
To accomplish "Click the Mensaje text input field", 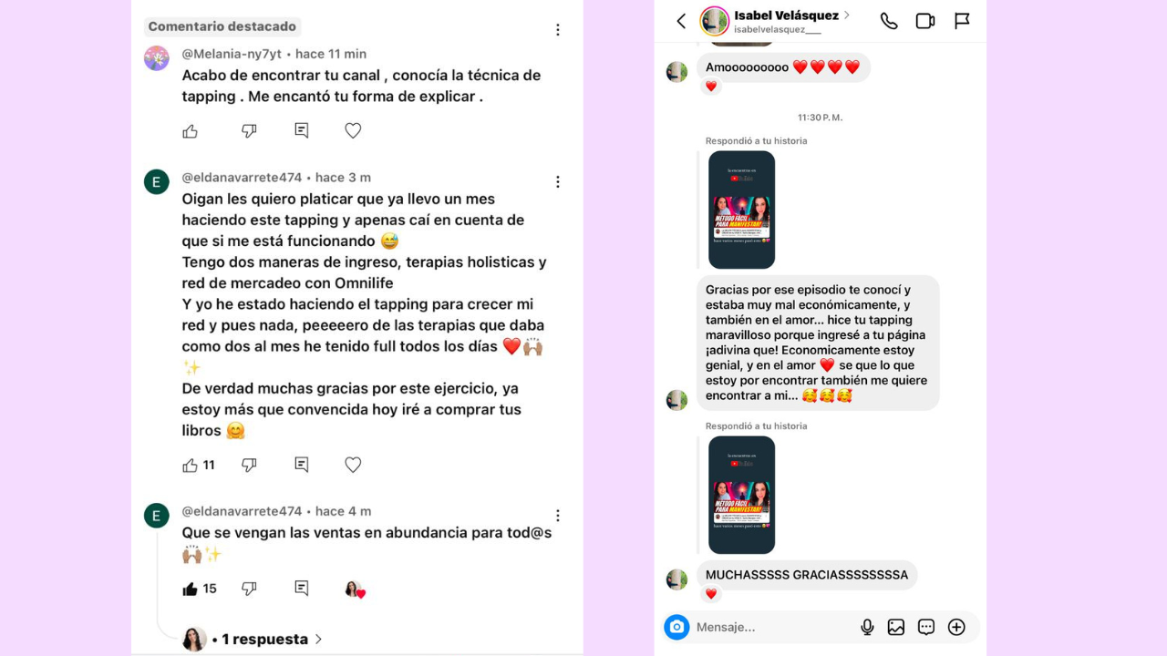I will [x=773, y=627].
